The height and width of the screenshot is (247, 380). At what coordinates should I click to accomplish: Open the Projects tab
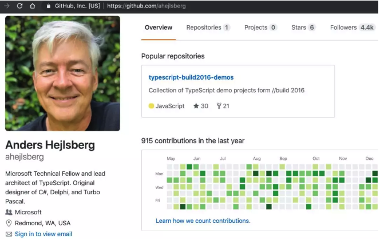tap(260, 28)
